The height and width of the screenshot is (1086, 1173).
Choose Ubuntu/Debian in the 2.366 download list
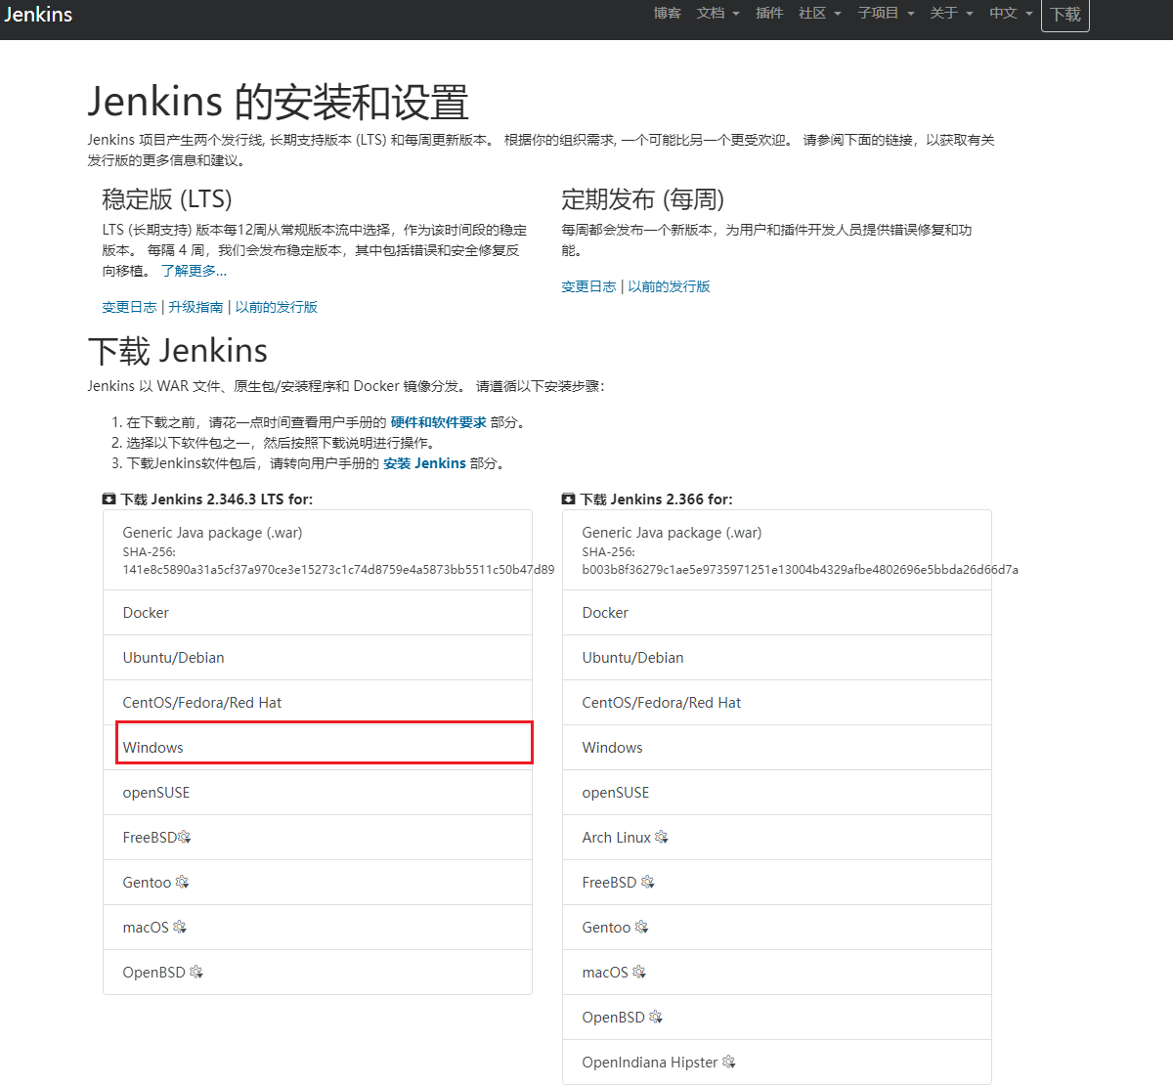(777, 658)
